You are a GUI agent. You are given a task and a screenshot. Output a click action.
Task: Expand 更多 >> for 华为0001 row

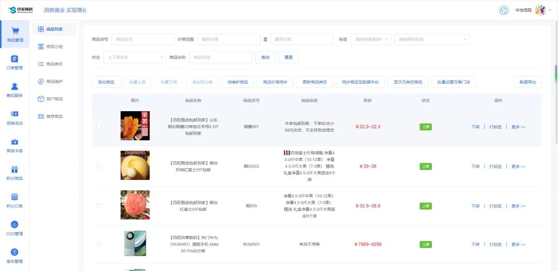(x=518, y=244)
